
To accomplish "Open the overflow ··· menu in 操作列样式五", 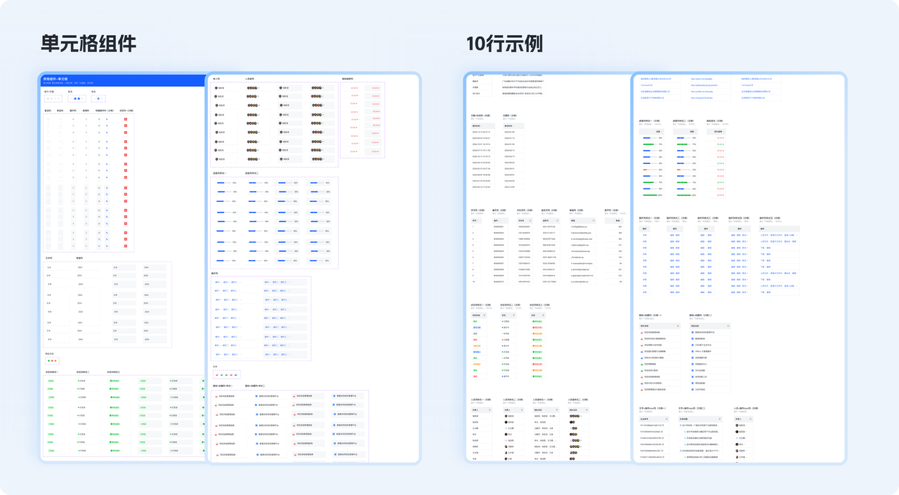I will [x=797, y=235].
